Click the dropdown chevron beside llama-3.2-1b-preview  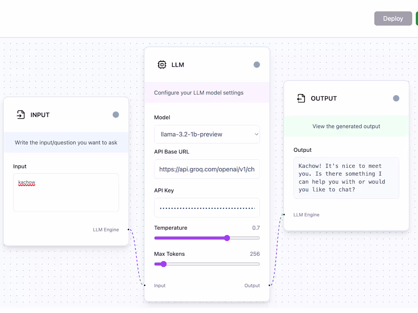[x=256, y=134]
